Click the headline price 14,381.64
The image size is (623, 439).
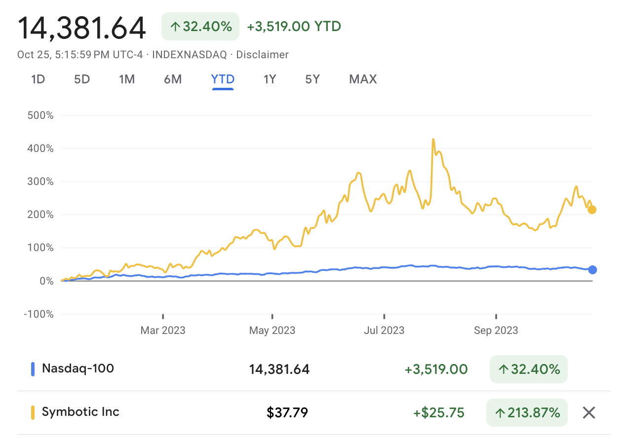click(x=81, y=28)
